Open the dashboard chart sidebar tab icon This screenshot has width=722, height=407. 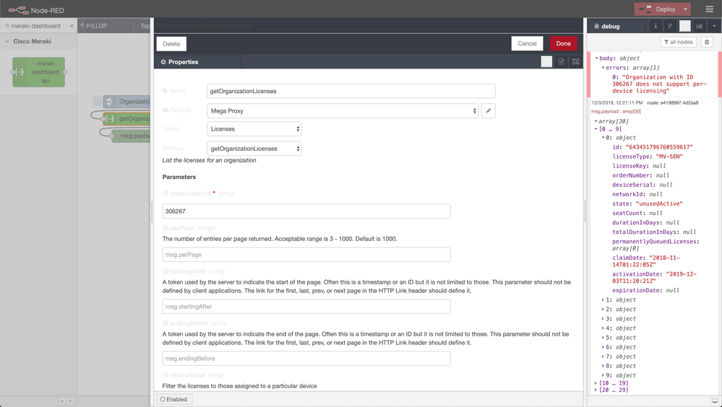coord(700,26)
